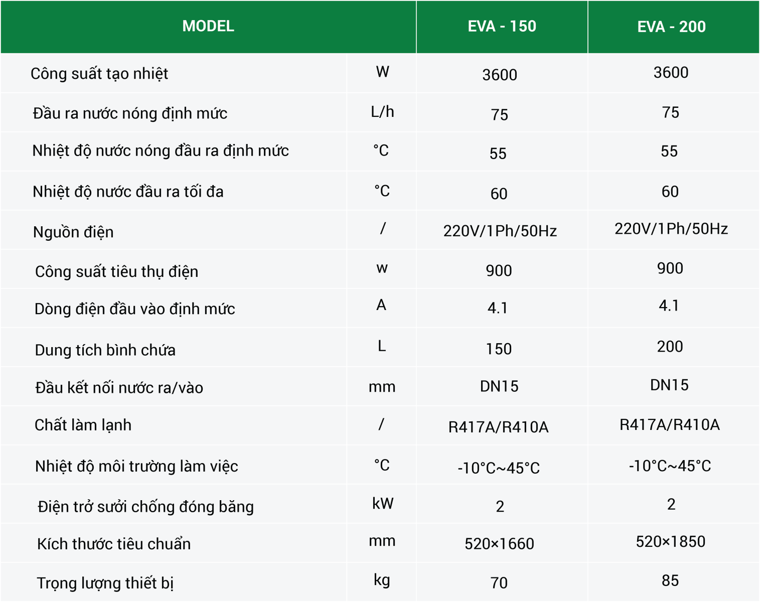The height and width of the screenshot is (602, 760).
Task: Select the "Chất làm lạnh" row label
Action: point(83,425)
